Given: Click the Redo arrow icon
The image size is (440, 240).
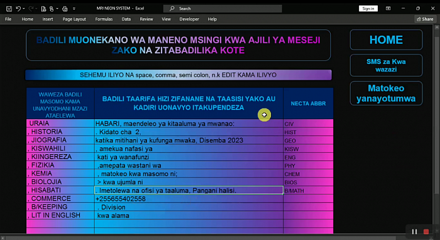Looking at the screenshot, I should 31,9.
